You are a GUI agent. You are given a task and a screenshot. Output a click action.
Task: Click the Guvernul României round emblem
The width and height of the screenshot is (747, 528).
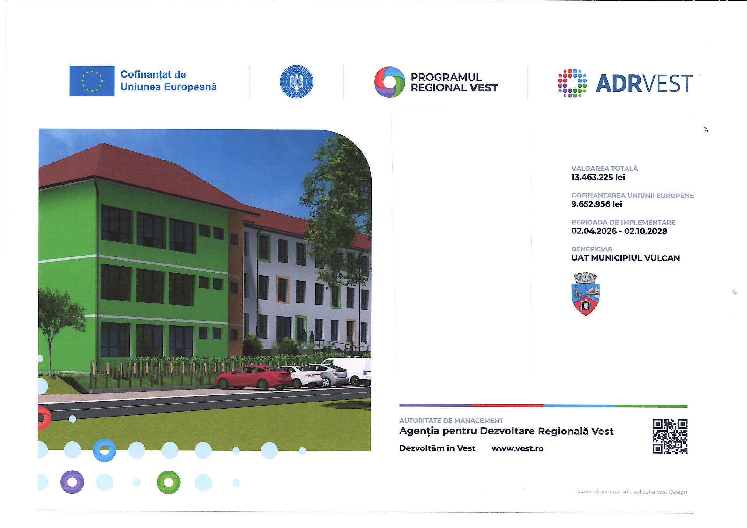[296, 82]
